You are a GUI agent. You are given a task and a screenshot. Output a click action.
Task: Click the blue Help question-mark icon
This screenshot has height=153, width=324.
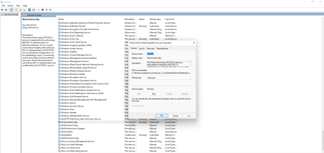click(29, 10)
